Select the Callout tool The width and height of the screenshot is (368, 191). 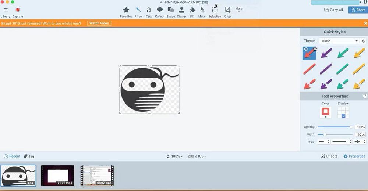160,12
